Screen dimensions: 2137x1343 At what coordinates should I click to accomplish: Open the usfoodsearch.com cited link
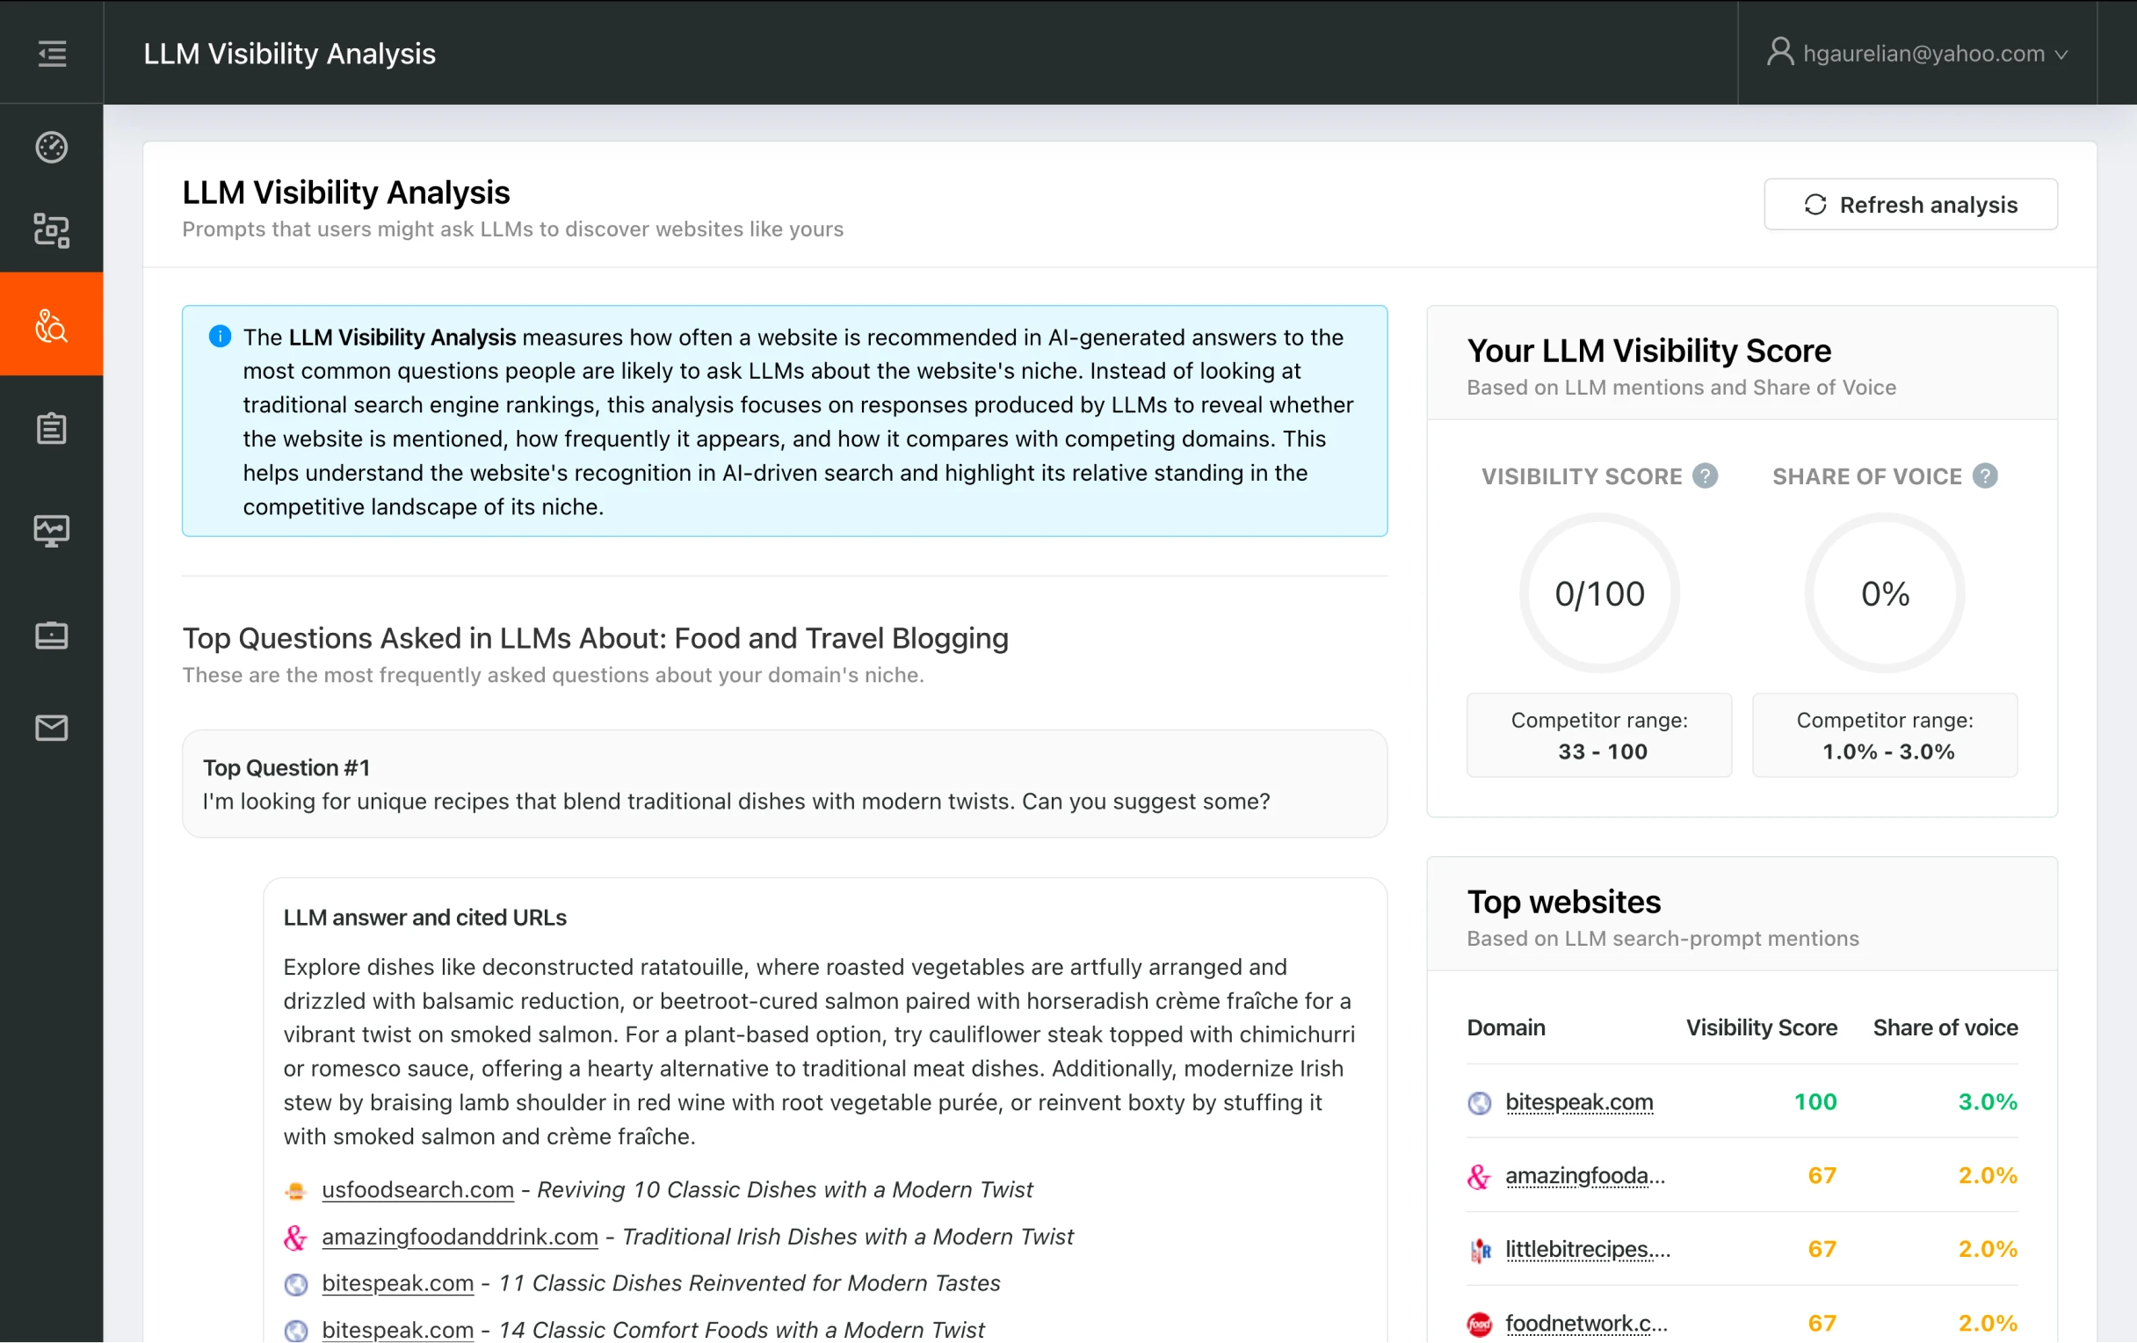[x=417, y=1189]
